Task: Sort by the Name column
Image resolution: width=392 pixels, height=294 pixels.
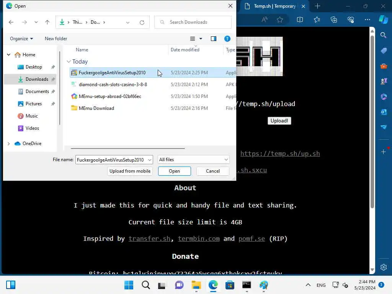Action: 82,50
